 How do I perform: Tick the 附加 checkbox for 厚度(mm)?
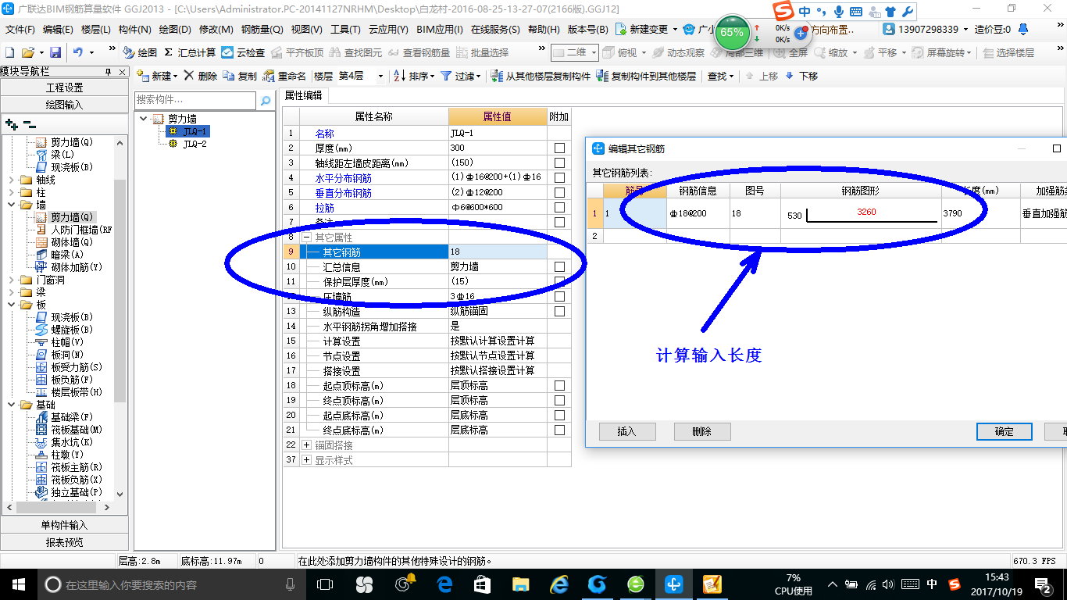(559, 148)
